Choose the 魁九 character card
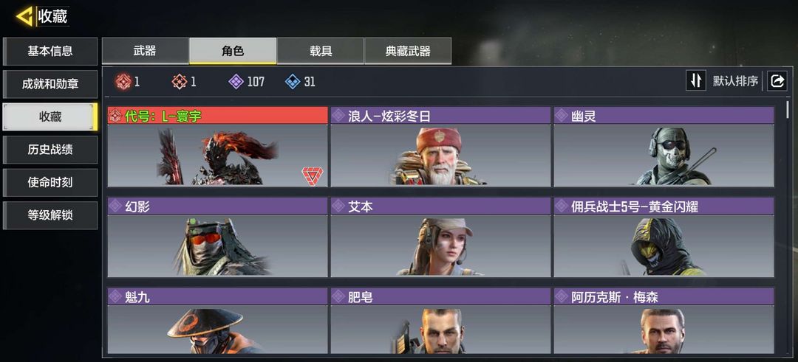This screenshot has height=362, width=798. [x=217, y=321]
